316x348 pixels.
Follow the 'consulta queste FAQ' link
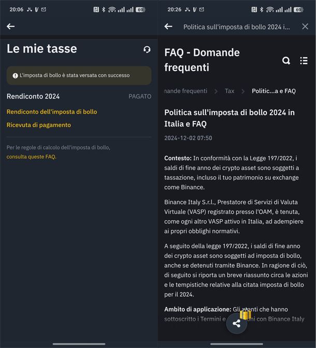pyautogui.click(x=31, y=157)
